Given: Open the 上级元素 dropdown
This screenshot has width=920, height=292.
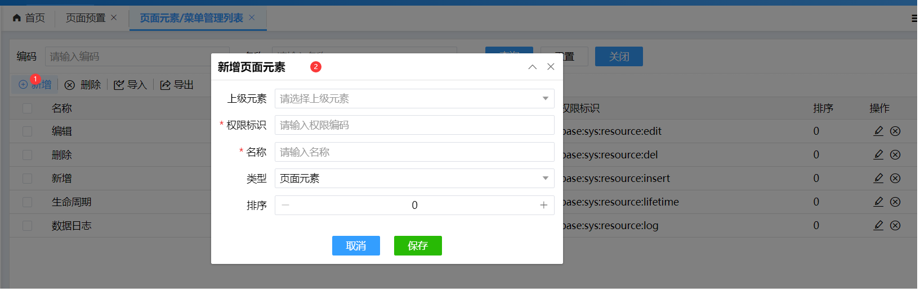Looking at the screenshot, I should (414, 98).
